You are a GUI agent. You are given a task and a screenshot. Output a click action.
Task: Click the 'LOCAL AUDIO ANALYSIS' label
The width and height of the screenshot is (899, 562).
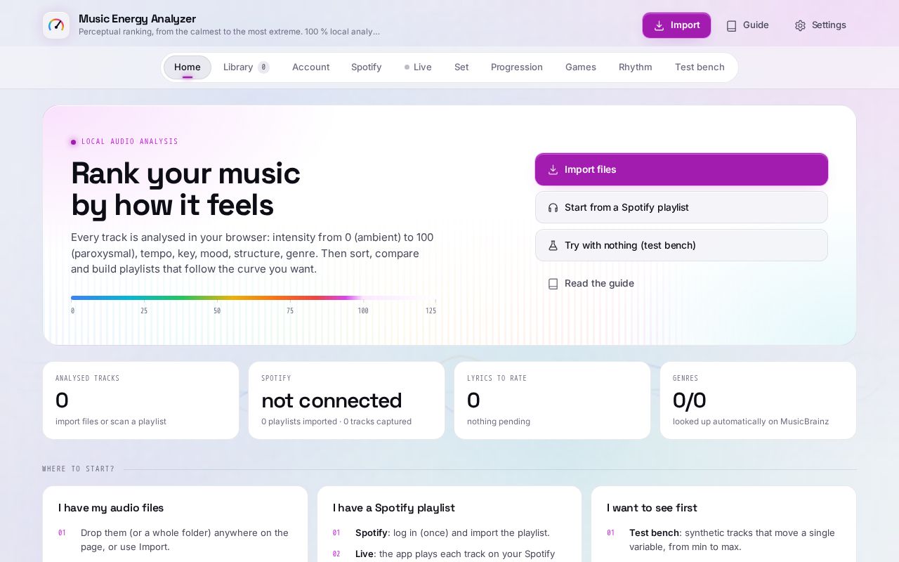tap(130, 142)
